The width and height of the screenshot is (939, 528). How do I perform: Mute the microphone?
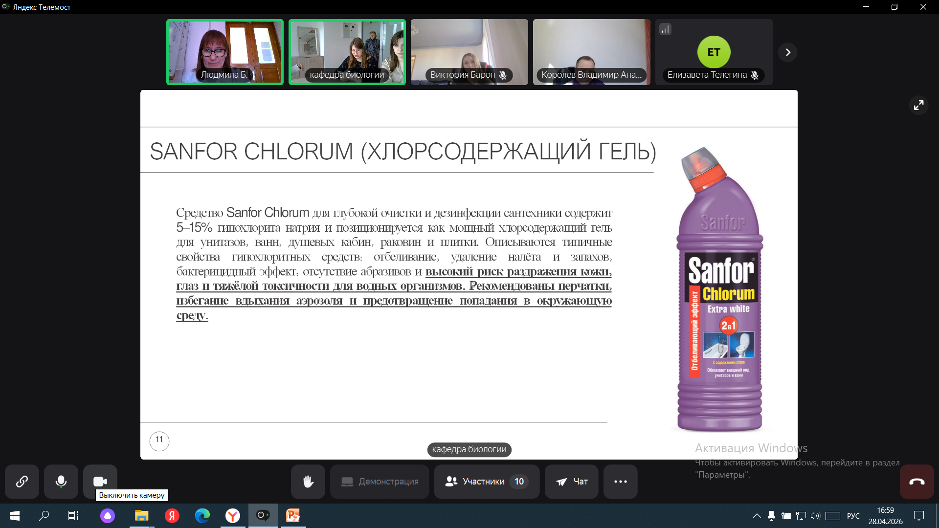click(x=61, y=482)
